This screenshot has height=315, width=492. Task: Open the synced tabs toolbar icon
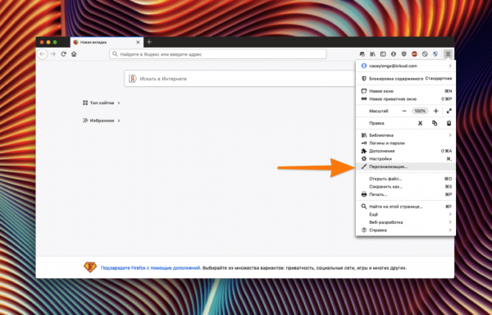pyautogui.click(x=362, y=54)
